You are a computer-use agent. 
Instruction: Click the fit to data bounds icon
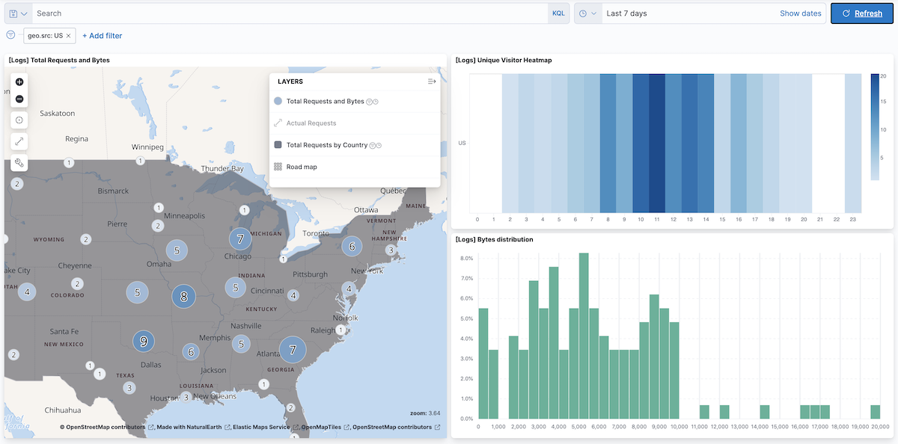(19, 141)
